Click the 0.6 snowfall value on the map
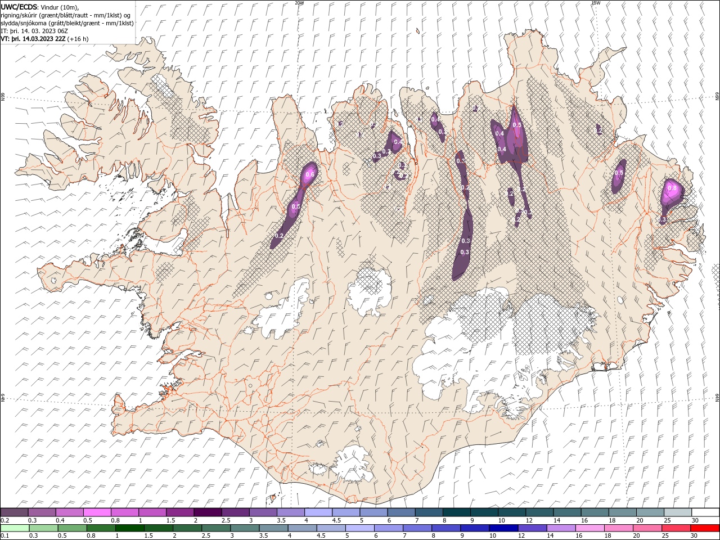This screenshot has width=720, height=540. point(309,175)
